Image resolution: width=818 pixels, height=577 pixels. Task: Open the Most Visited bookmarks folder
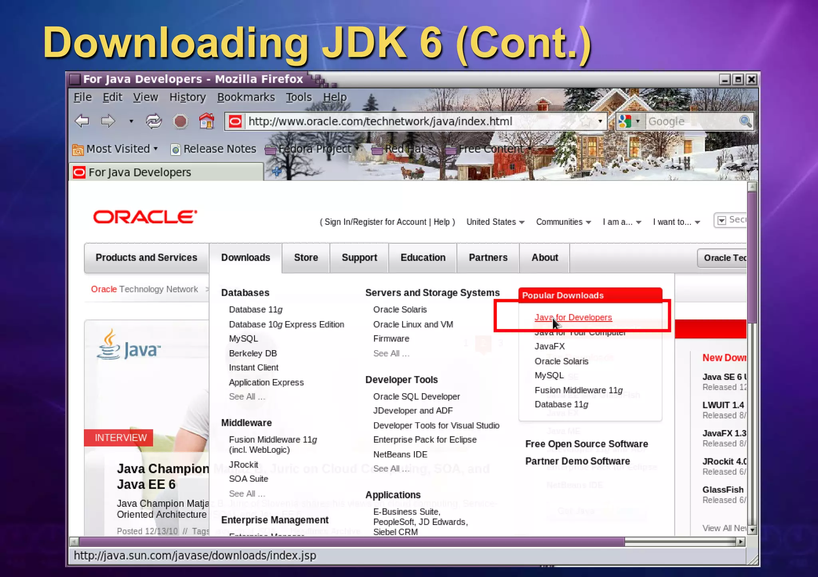115,149
